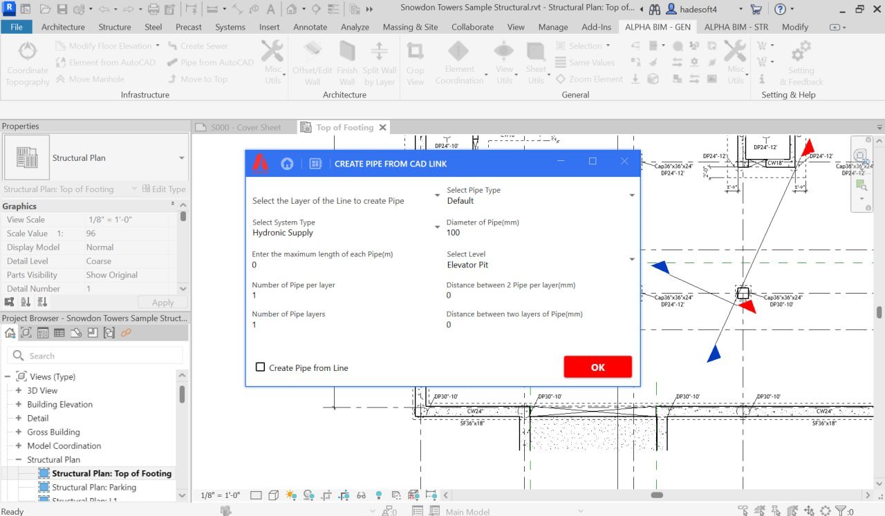The height and width of the screenshot is (516, 885).
Task: Check the Create Pipe from Line checkbox
Action: 261,367
